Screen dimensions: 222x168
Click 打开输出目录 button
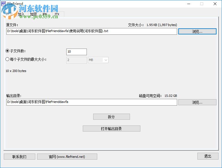point(111,129)
